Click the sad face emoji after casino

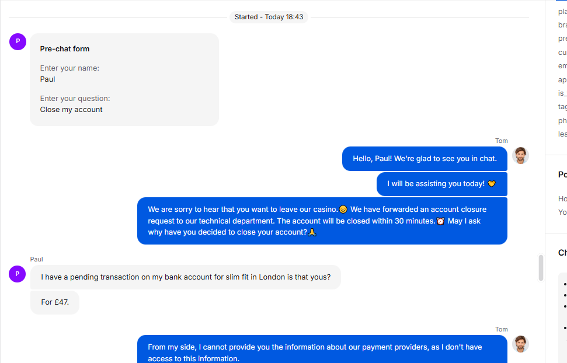tap(343, 210)
